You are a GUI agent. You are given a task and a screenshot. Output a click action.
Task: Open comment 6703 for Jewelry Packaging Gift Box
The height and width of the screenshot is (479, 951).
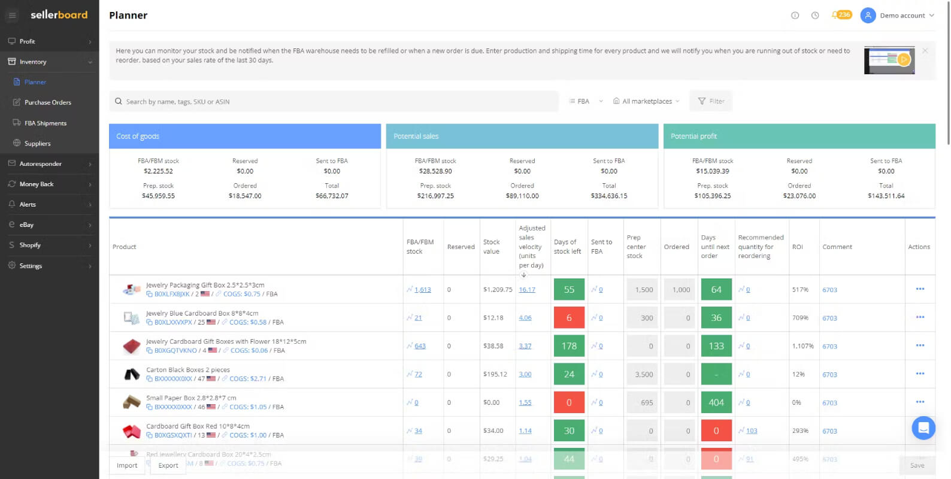(829, 290)
